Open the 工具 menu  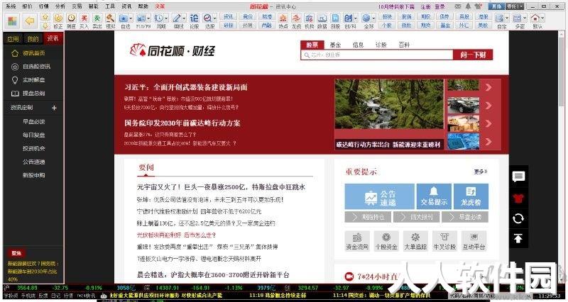(110, 6)
